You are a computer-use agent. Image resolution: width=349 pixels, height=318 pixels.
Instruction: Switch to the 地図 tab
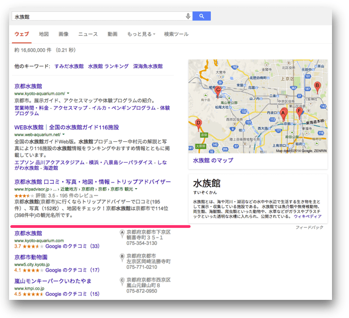tap(44, 34)
